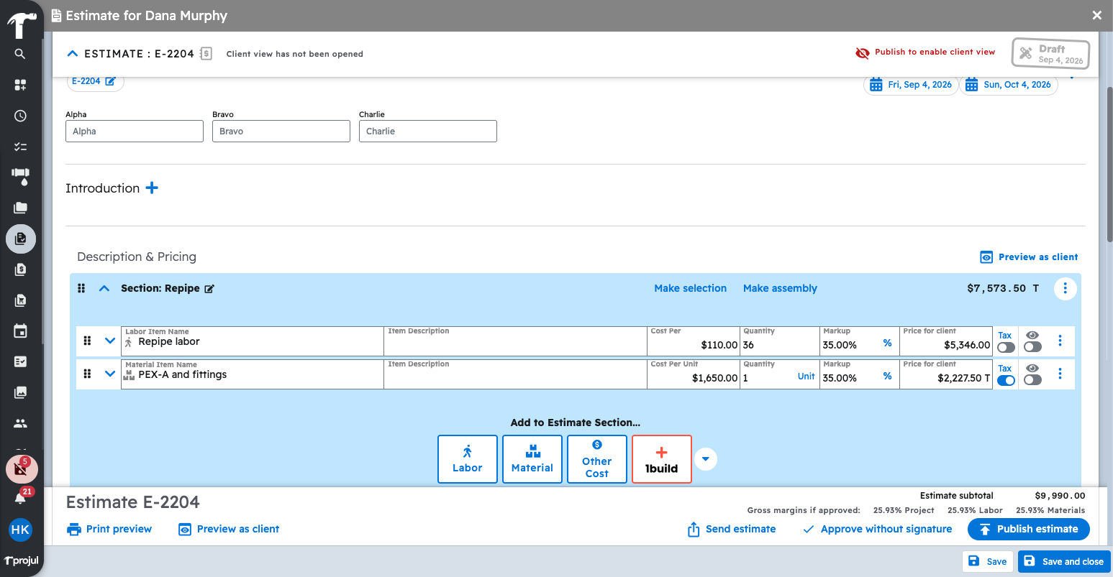
Task: Click Preview as client beside Description & Pricing
Action: pyautogui.click(x=1029, y=257)
